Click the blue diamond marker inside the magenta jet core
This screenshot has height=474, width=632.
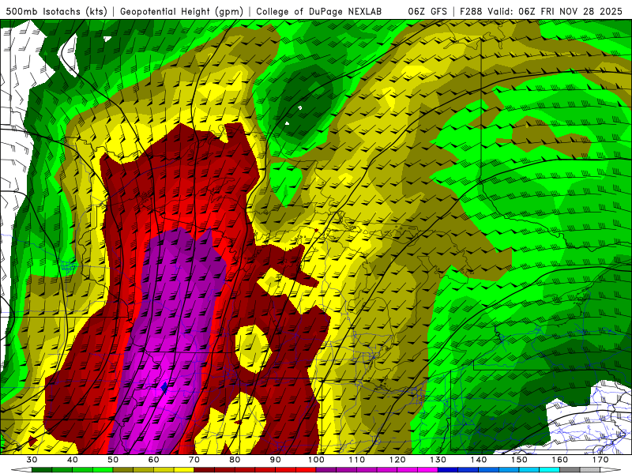(x=164, y=387)
